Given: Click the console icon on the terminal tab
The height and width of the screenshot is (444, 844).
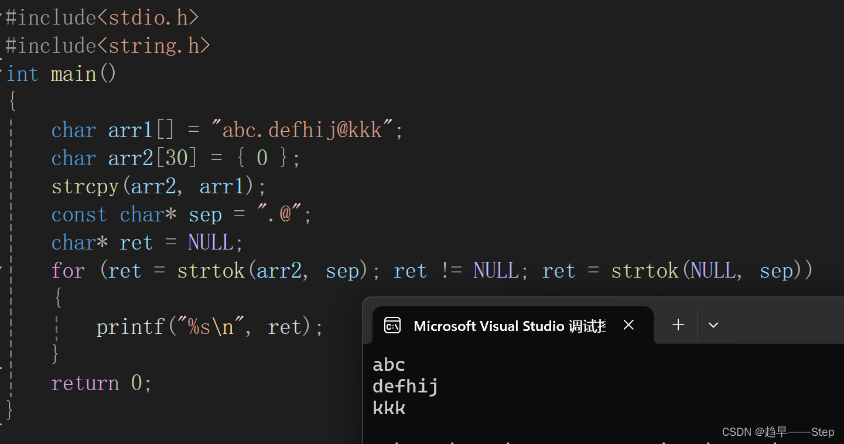Looking at the screenshot, I should pyautogui.click(x=392, y=325).
